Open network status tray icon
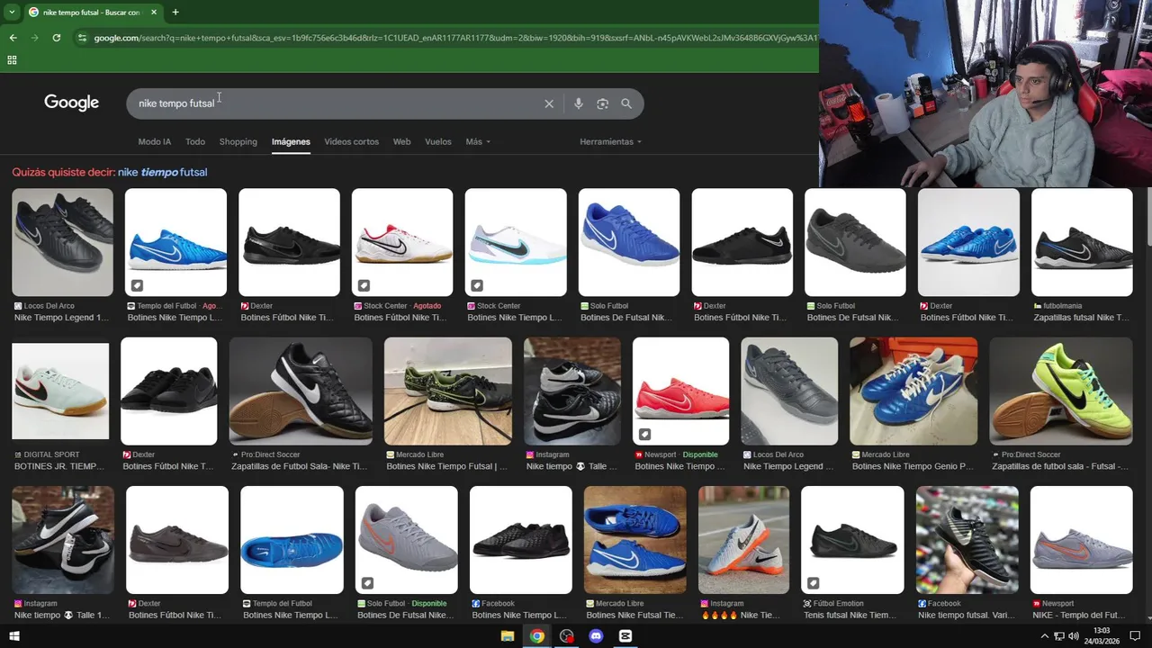This screenshot has height=648, width=1152. coord(1059,636)
